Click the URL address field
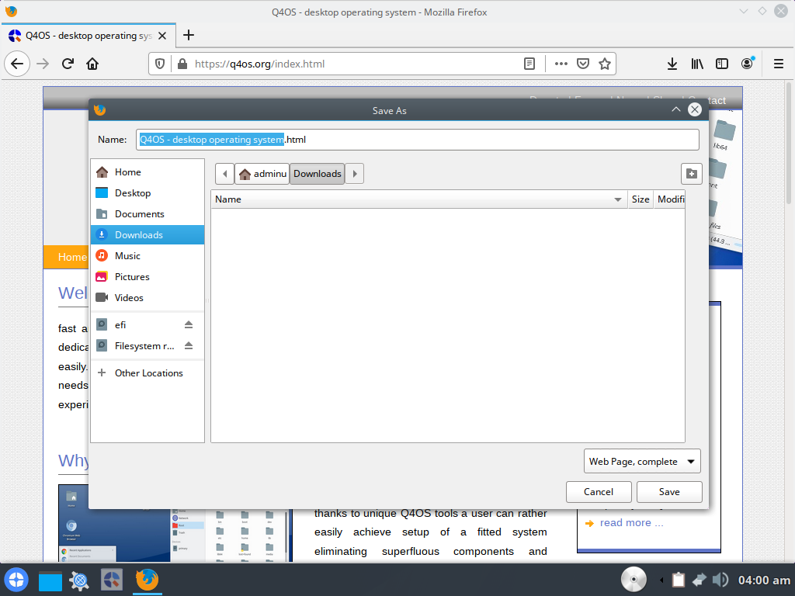Viewport: 795px width, 596px height. pyautogui.click(x=355, y=64)
